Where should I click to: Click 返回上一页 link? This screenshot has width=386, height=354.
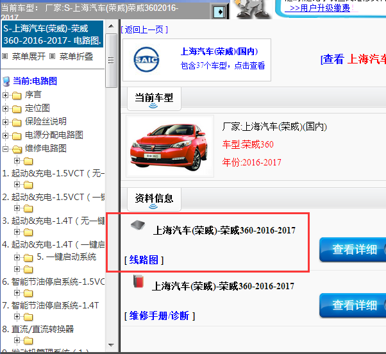144,29
